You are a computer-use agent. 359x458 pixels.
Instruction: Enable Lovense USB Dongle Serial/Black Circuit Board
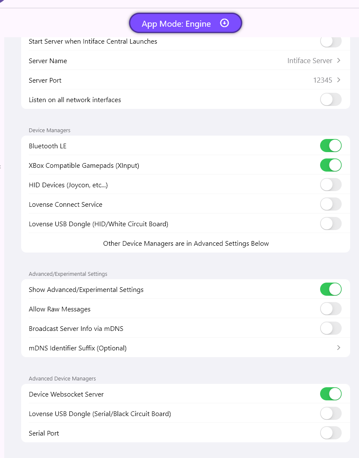tap(331, 414)
